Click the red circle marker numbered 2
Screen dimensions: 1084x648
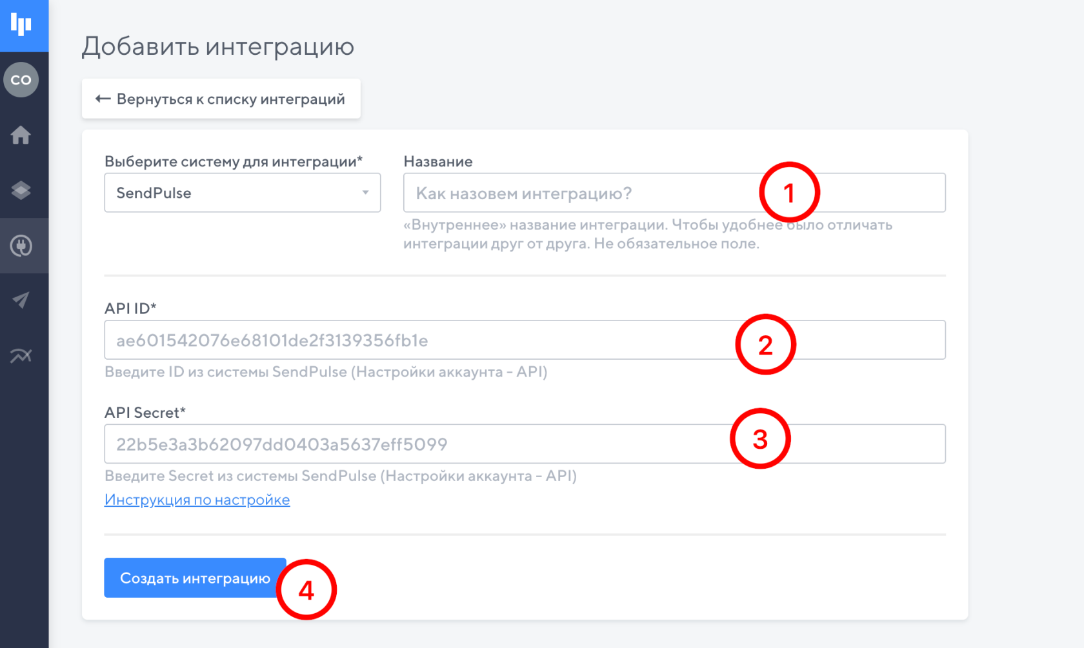pos(765,344)
